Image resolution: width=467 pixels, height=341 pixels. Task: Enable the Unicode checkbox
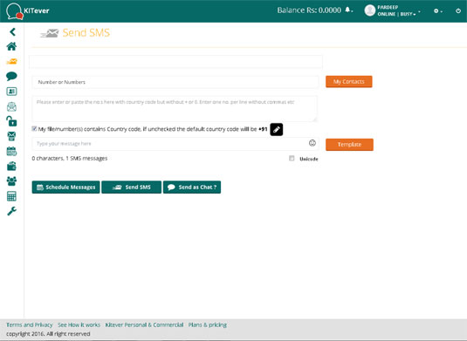tap(292, 159)
